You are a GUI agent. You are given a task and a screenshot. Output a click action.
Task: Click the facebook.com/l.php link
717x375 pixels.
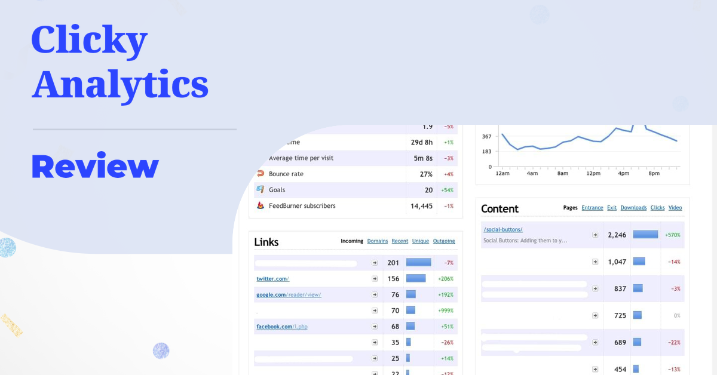click(281, 326)
